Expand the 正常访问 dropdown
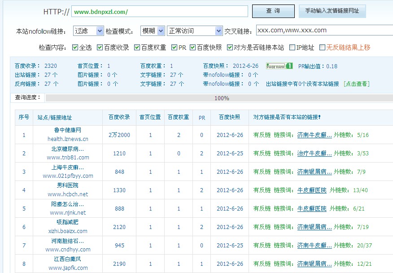Viewport: 393px width, 273px height. (x=194, y=31)
